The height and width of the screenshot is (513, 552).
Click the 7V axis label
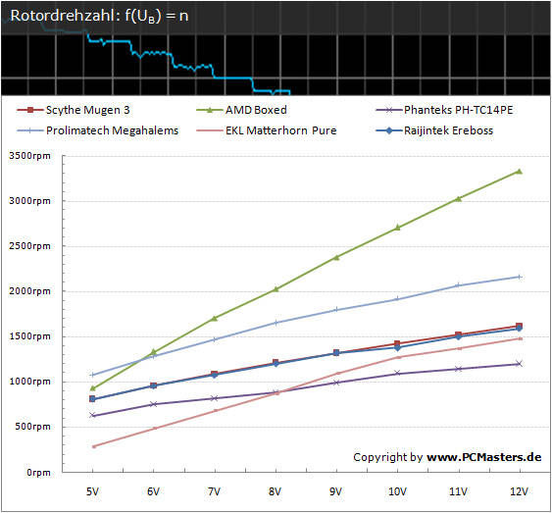tap(215, 491)
